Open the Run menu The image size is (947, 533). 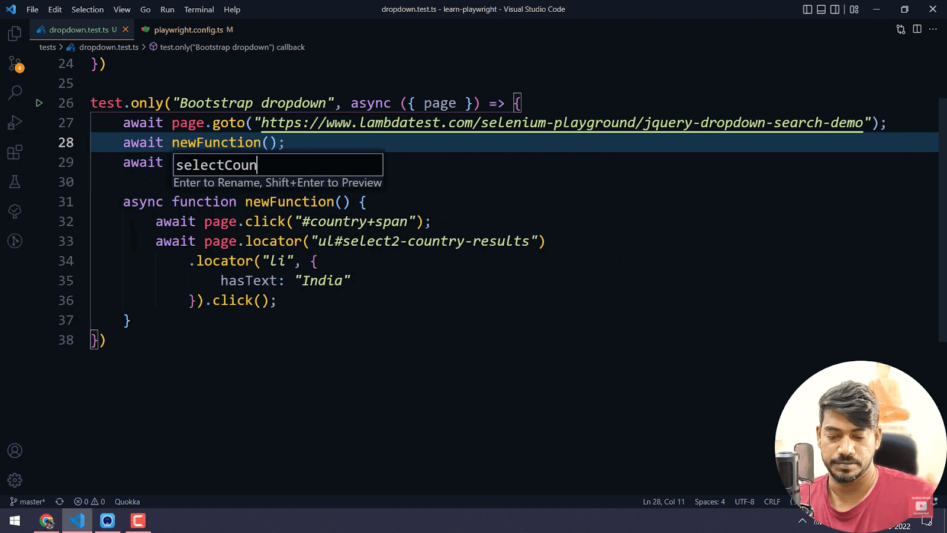(168, 9)
